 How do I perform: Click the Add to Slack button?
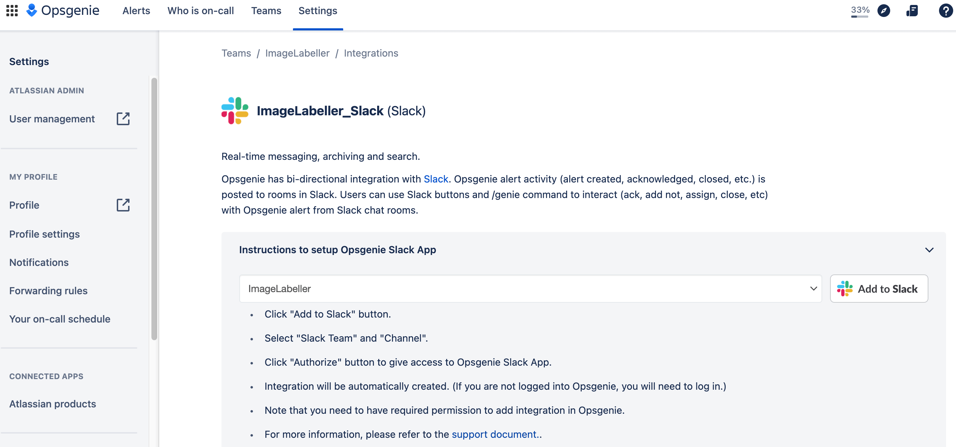(x=879, y=289)
